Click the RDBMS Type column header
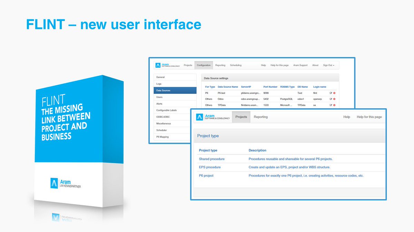The image size is (414, 232). 287,87
